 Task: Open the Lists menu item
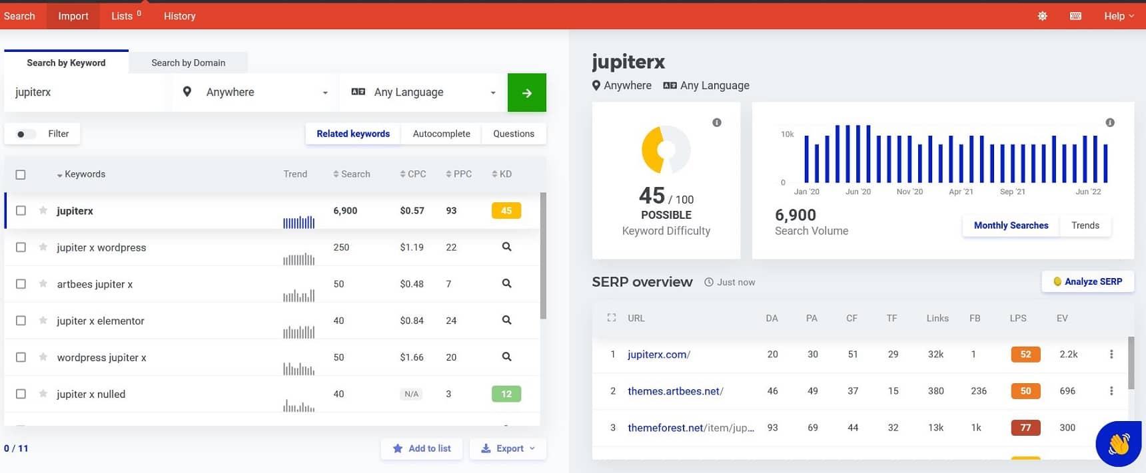(126, 16)
